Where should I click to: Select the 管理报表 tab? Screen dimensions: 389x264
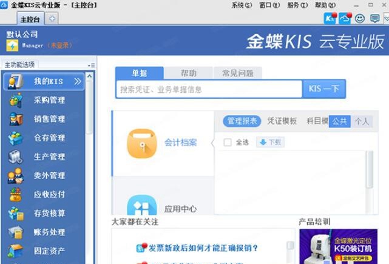point(242,121)
